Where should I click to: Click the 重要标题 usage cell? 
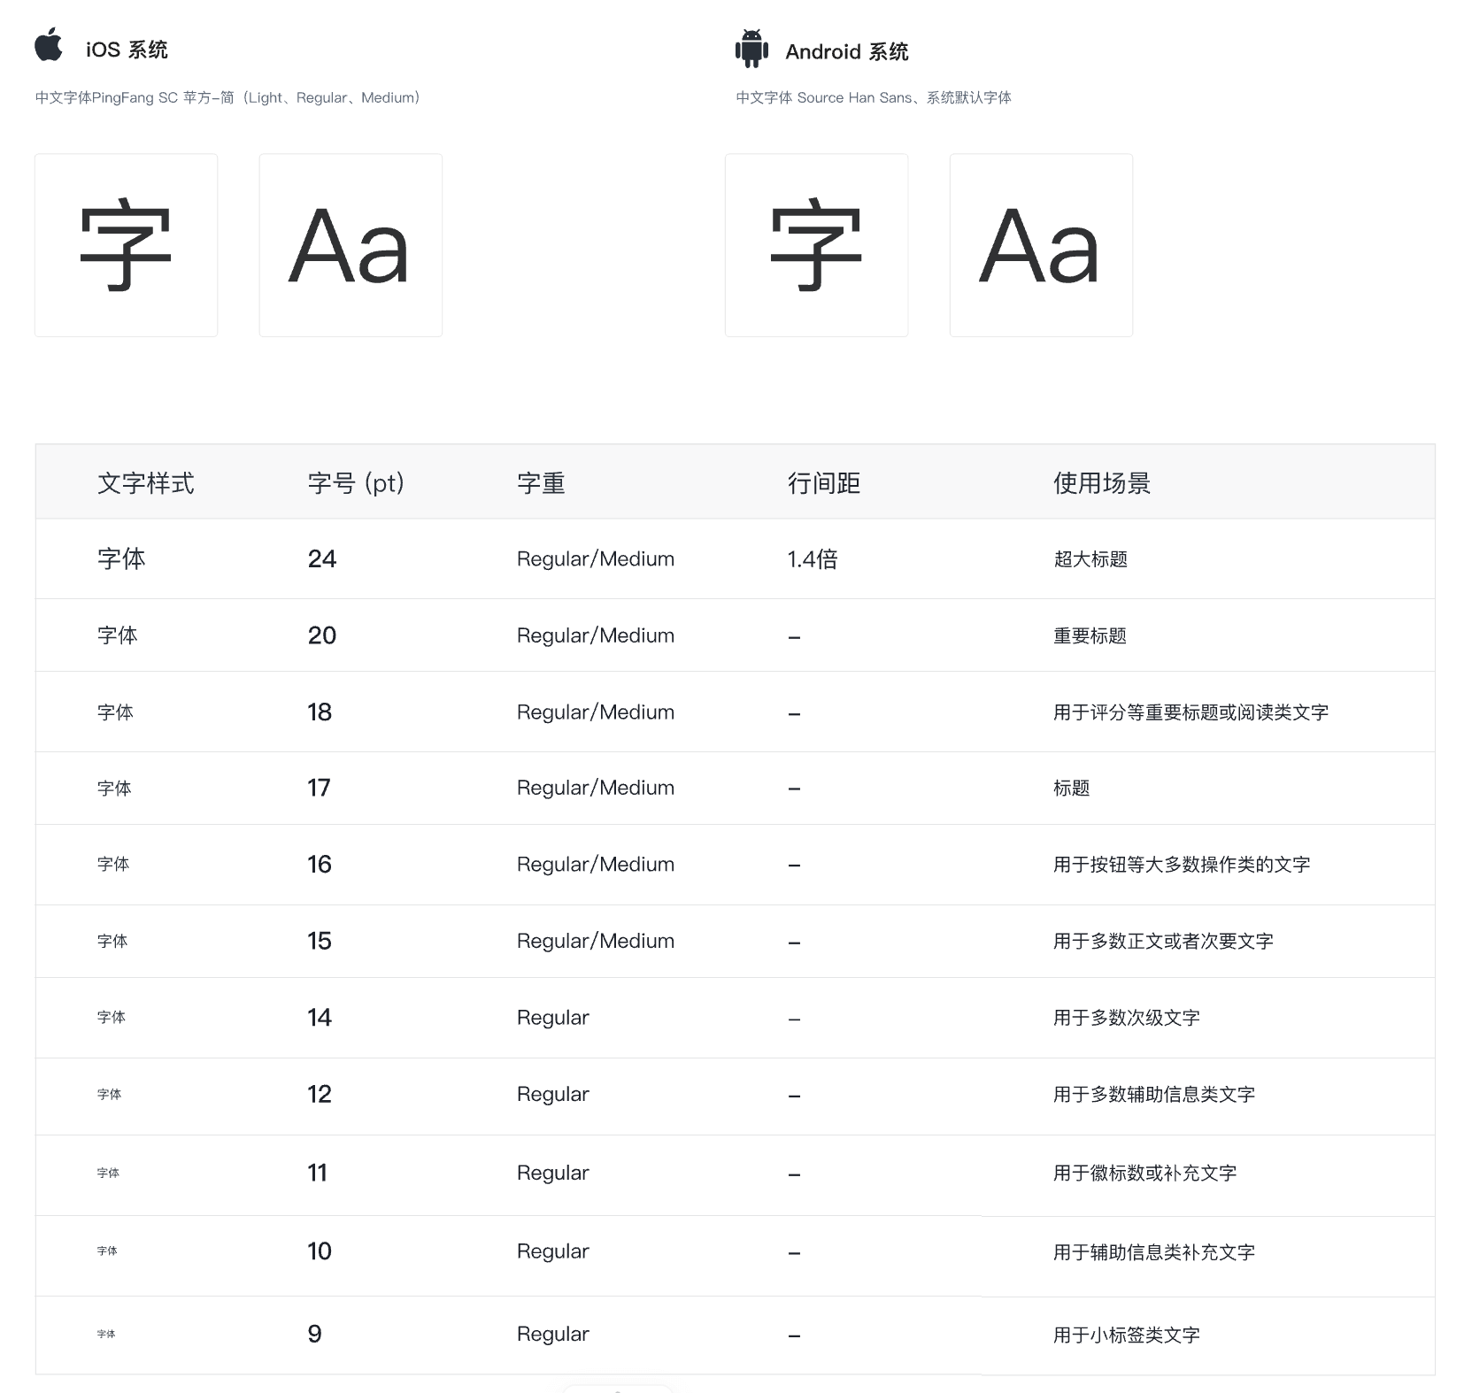(x=1090, y=635)
